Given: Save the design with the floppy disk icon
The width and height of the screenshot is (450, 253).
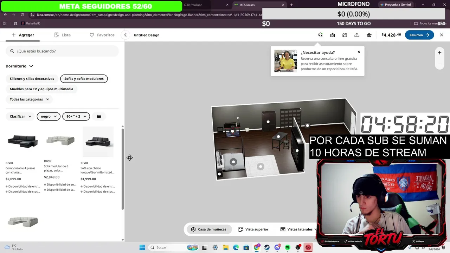Looking at the screenshot, I should 345,35.
